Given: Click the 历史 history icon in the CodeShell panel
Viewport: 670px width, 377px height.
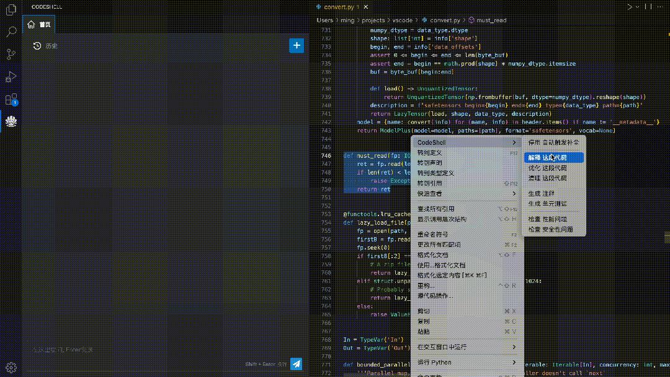Looking at the screenshot, I should tap(37, 45).
